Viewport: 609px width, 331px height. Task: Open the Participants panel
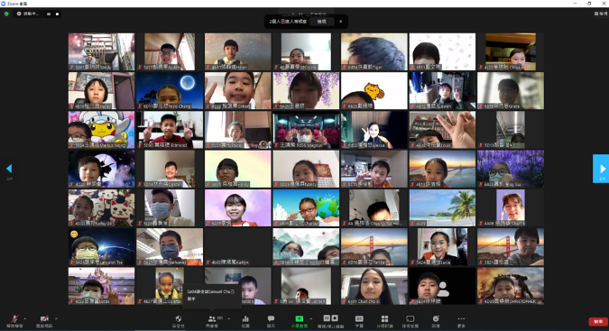point(212,321)
